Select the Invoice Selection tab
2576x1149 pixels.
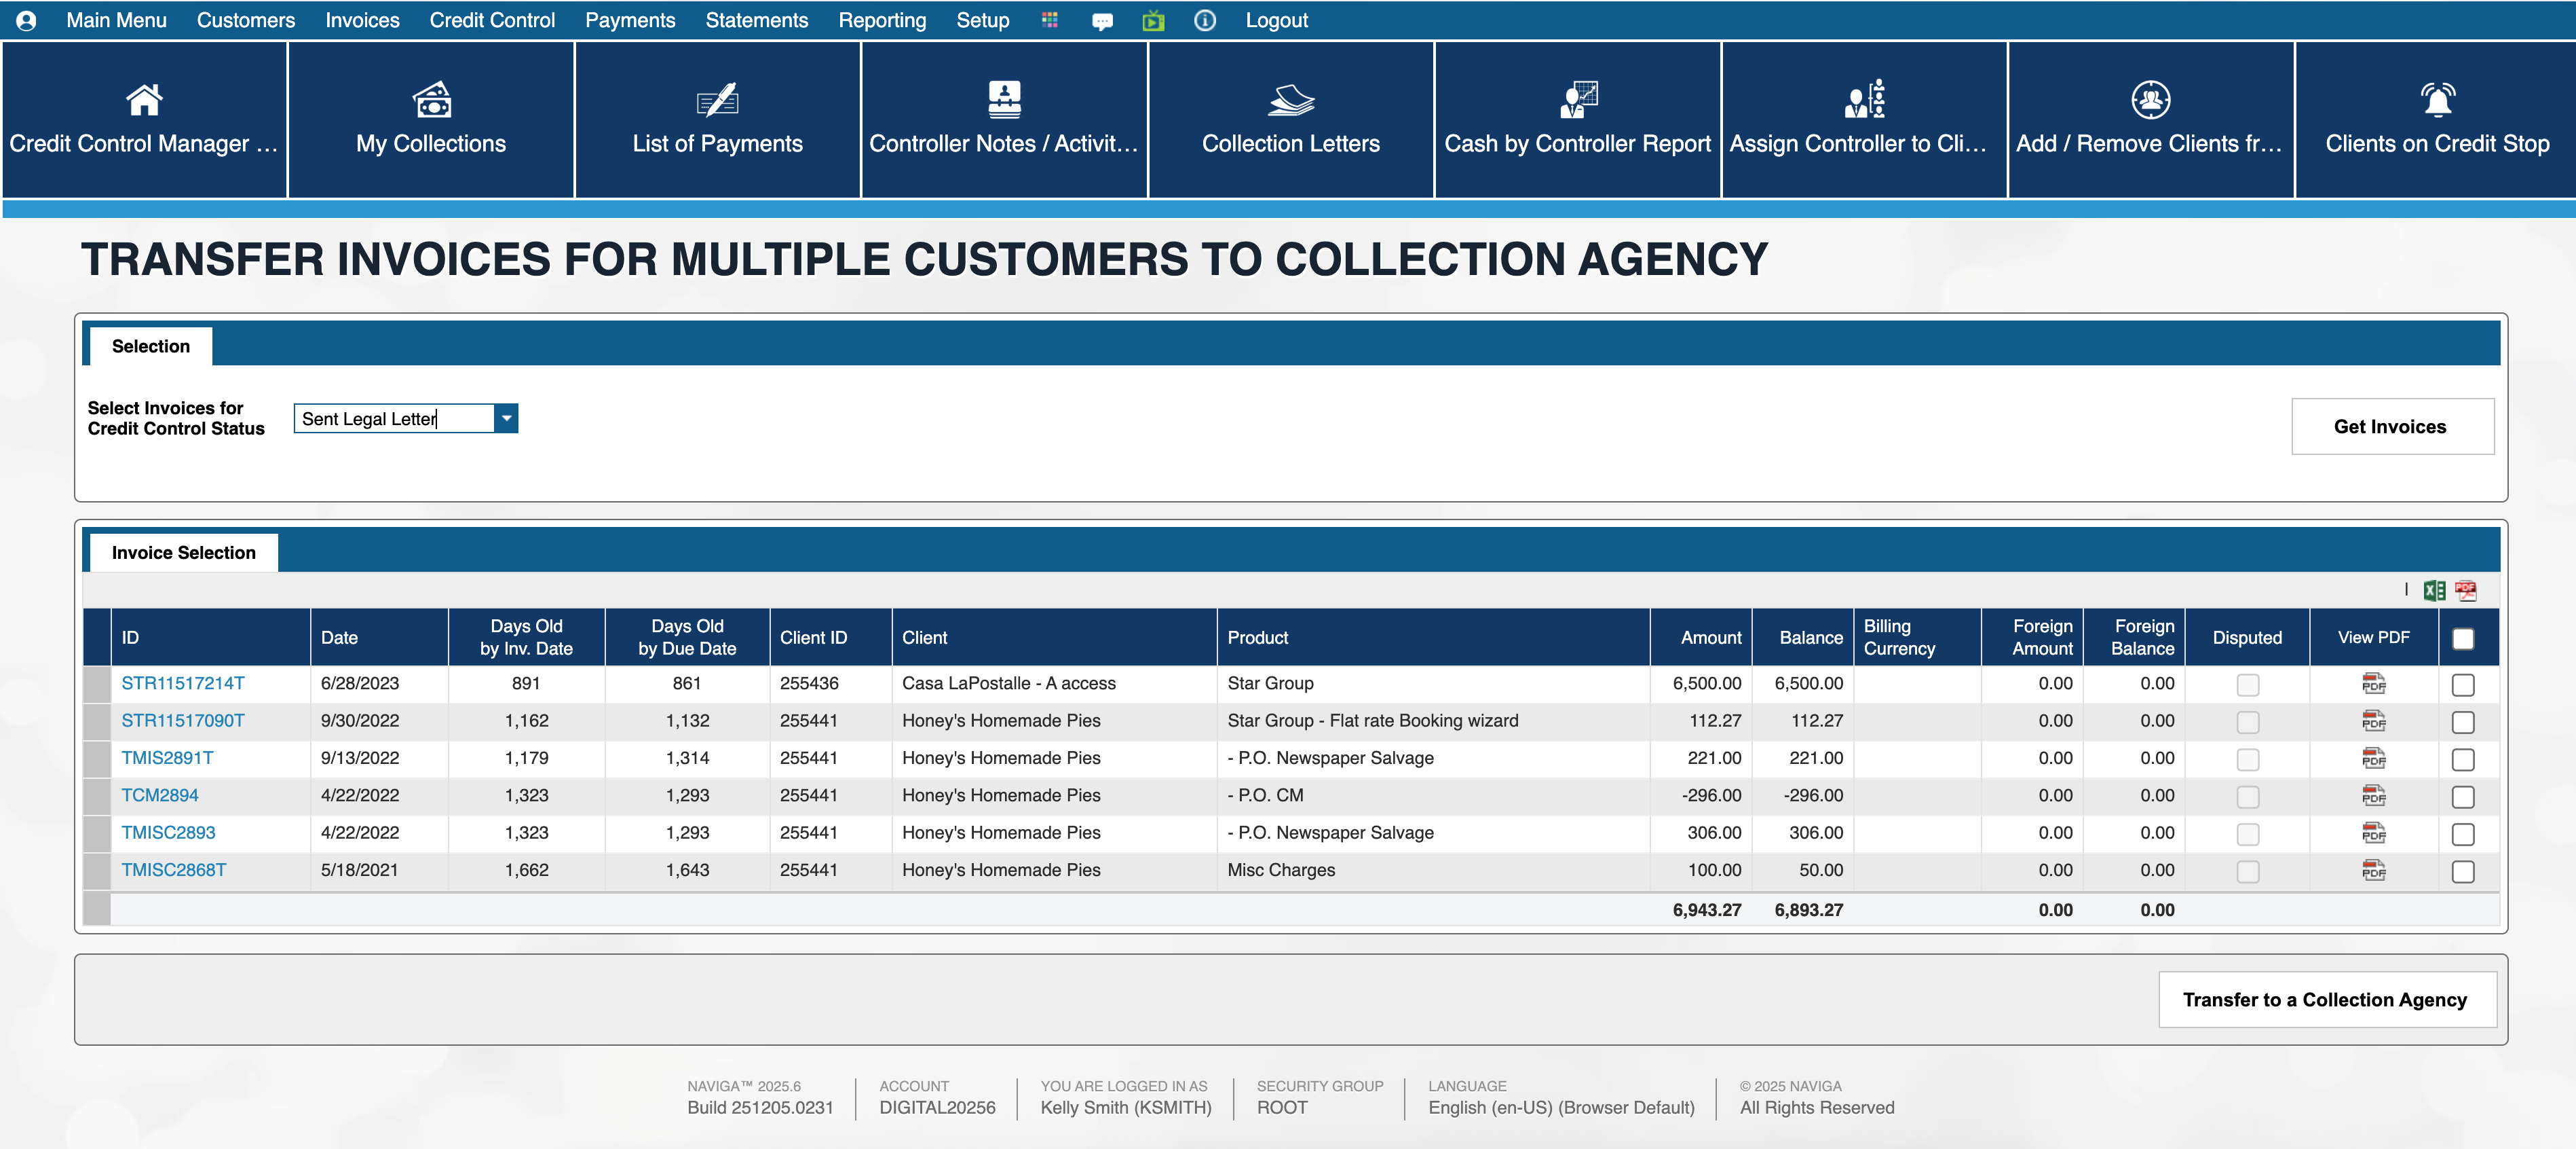(183, 553)
